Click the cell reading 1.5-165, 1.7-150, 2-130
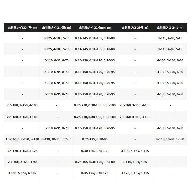Screen dimensions: 191x191 click(x=22, y=139)
